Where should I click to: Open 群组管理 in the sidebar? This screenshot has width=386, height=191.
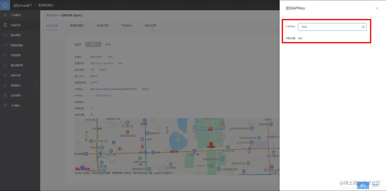coord(16,35)
